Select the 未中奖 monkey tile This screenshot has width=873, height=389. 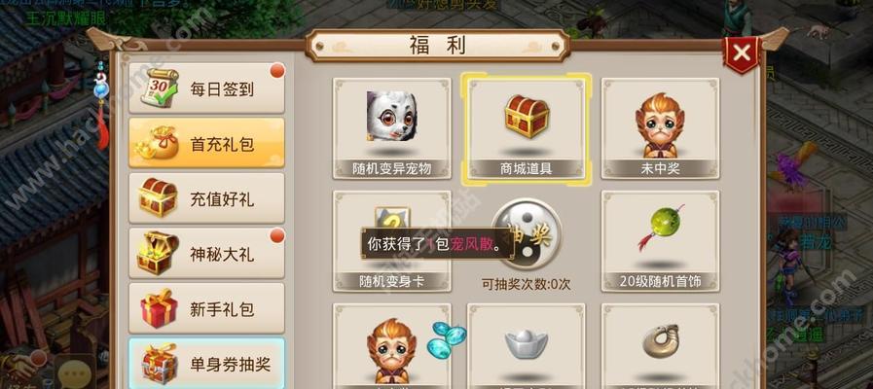pyautogui.click(x=660, y=128)
